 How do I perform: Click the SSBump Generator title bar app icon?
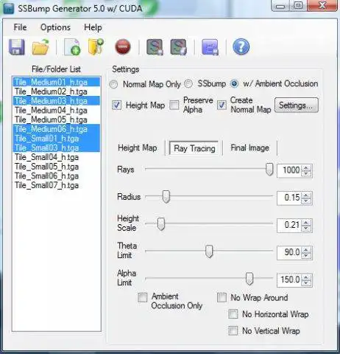click(x=9, y=9)
